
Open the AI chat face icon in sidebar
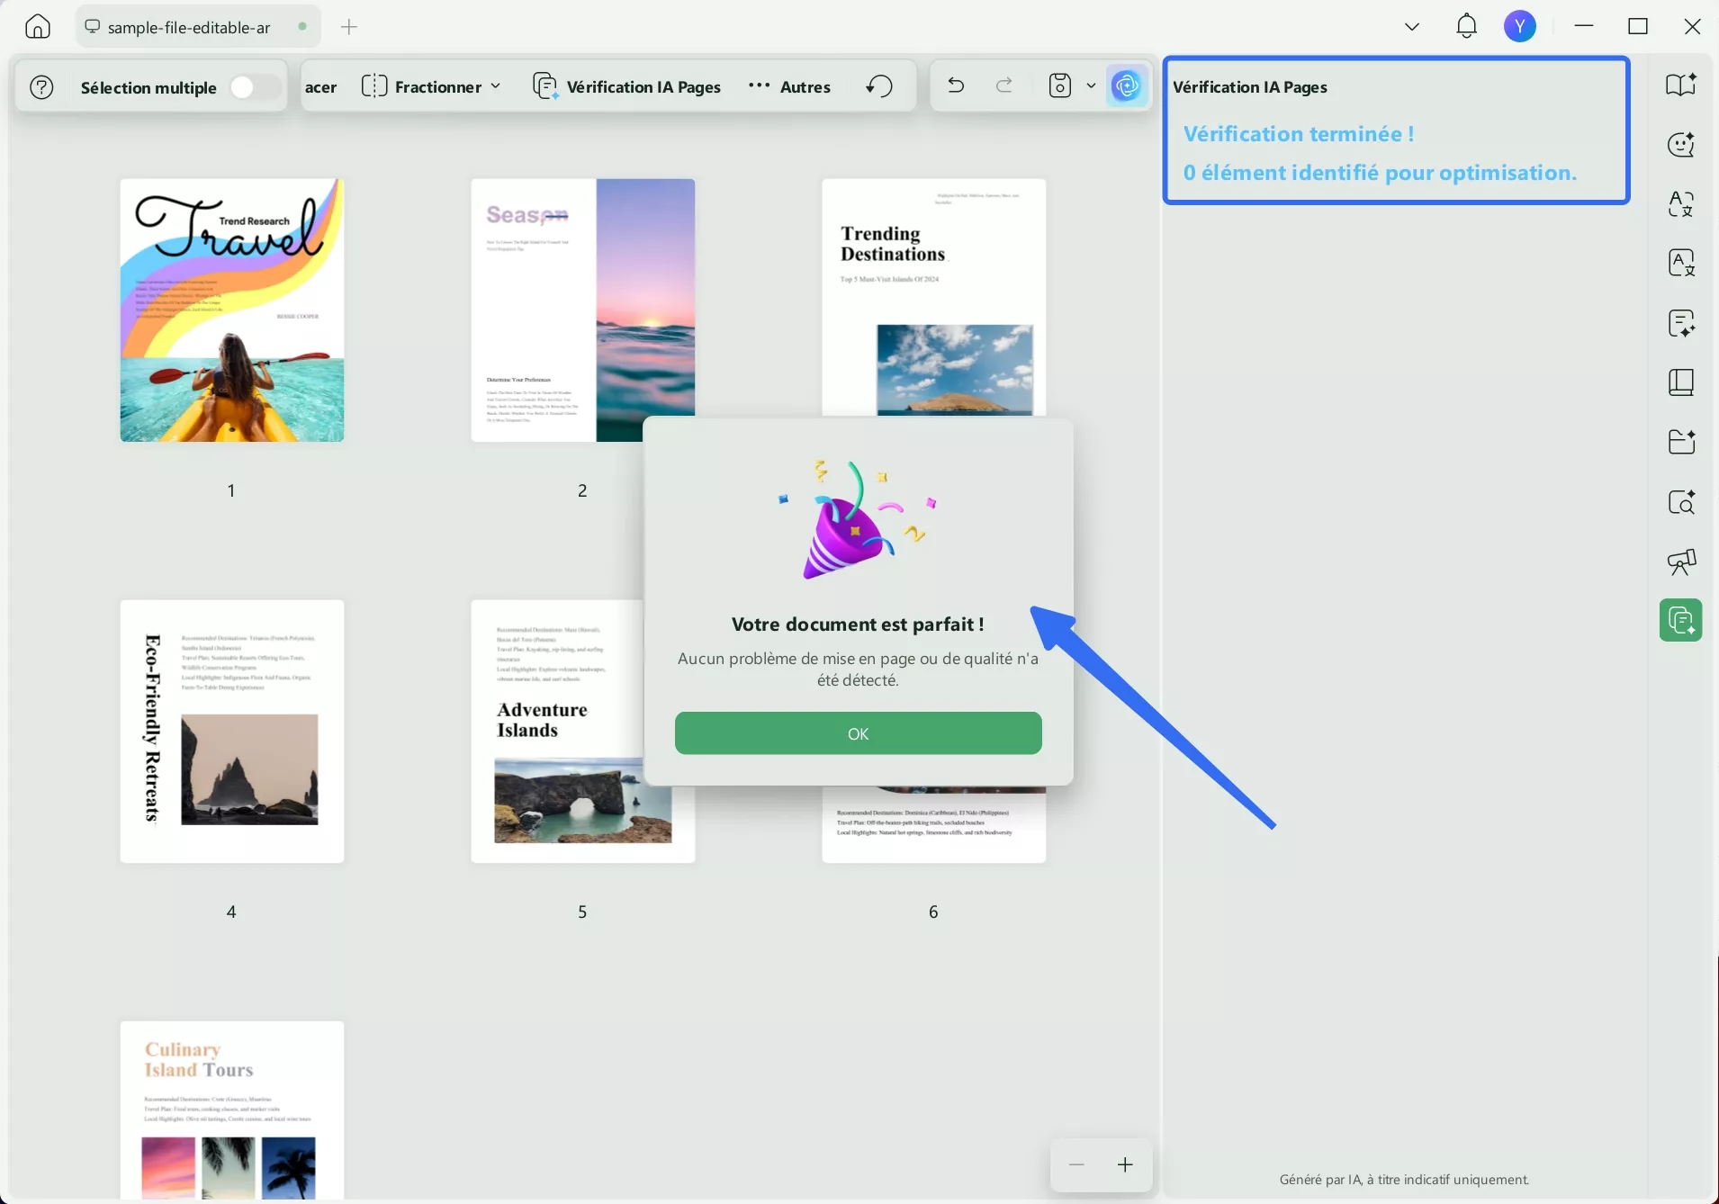click(1681, 144)
